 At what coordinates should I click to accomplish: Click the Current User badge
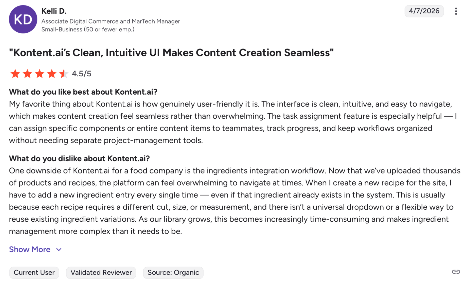pos(34,273)
